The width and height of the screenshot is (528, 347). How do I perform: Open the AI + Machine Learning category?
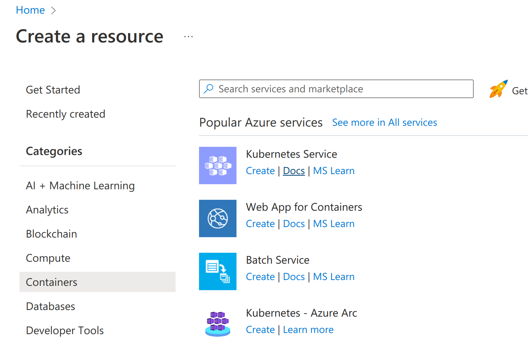[80, 186]
